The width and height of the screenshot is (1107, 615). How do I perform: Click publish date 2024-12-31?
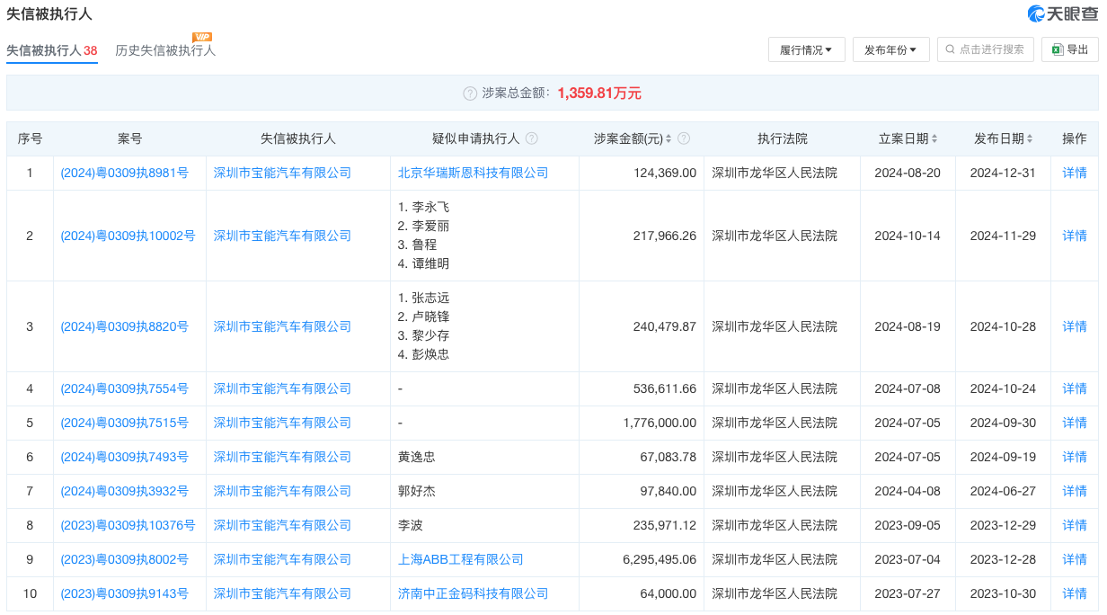pyautogui.click(x=1003, y=173)
